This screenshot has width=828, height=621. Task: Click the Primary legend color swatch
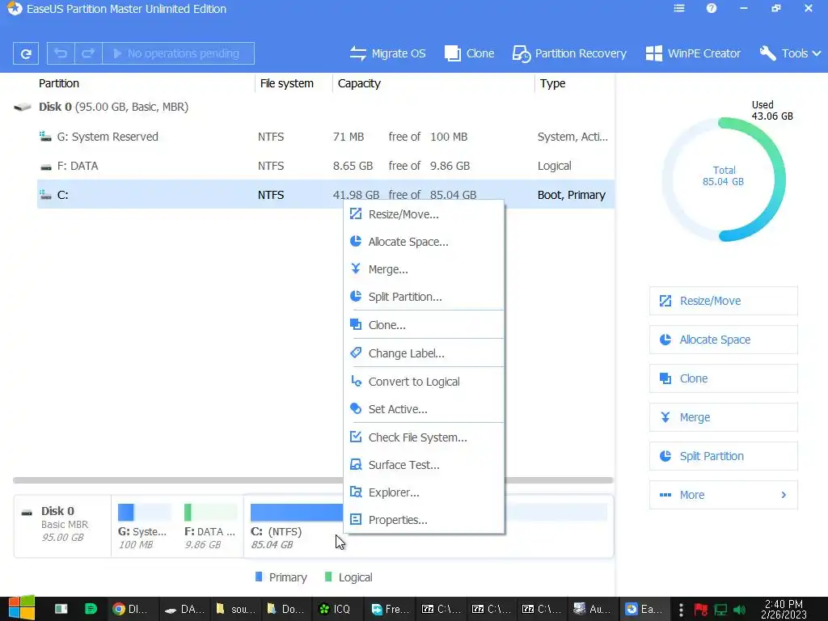point(259,577)
